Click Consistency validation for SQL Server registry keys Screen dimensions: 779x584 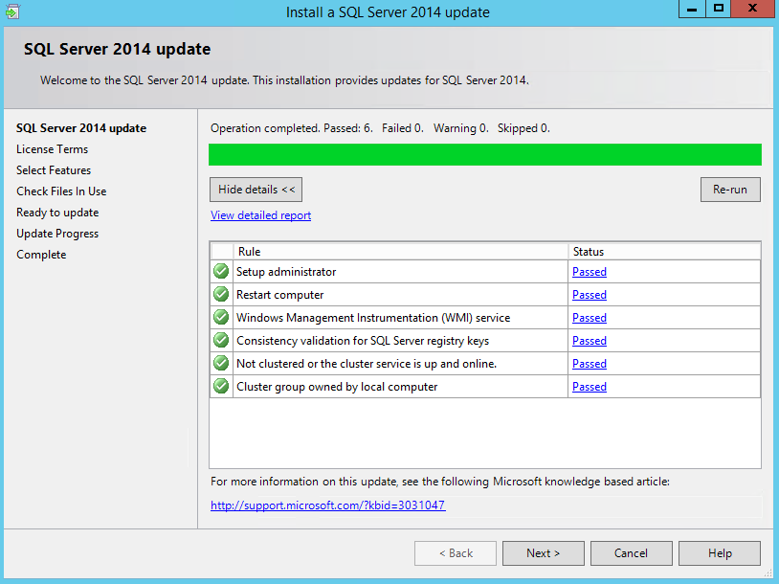363,341
